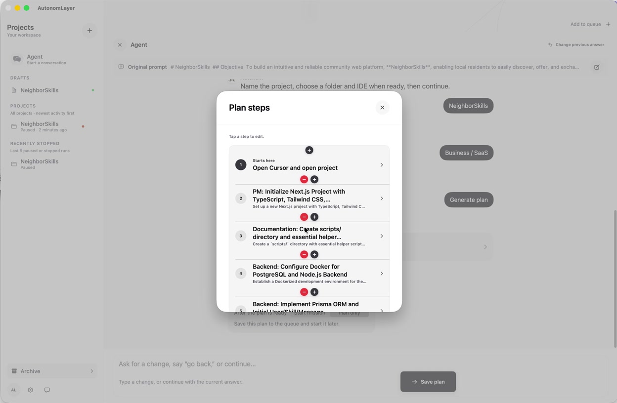Add a step above Open Cursor step
Screen dimensions: 617x403
pyautogui.click(x=309, y=150)
